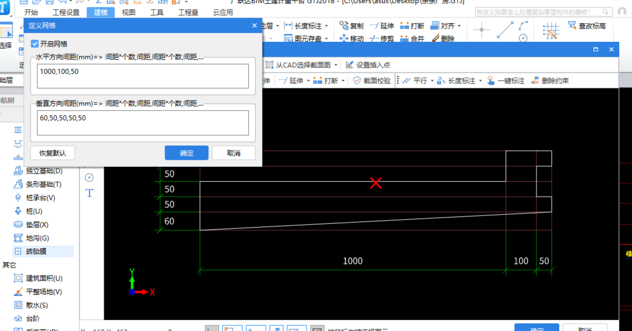Click the 删除约束 tool

pyautogui.click(x=550, y=81)
